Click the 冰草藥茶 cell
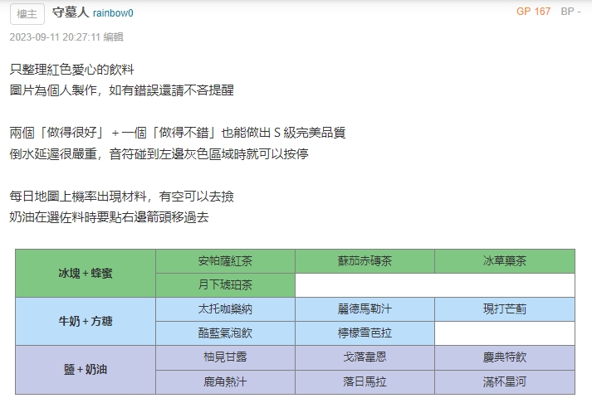This screenshot has height=403, width=592. 504,260
